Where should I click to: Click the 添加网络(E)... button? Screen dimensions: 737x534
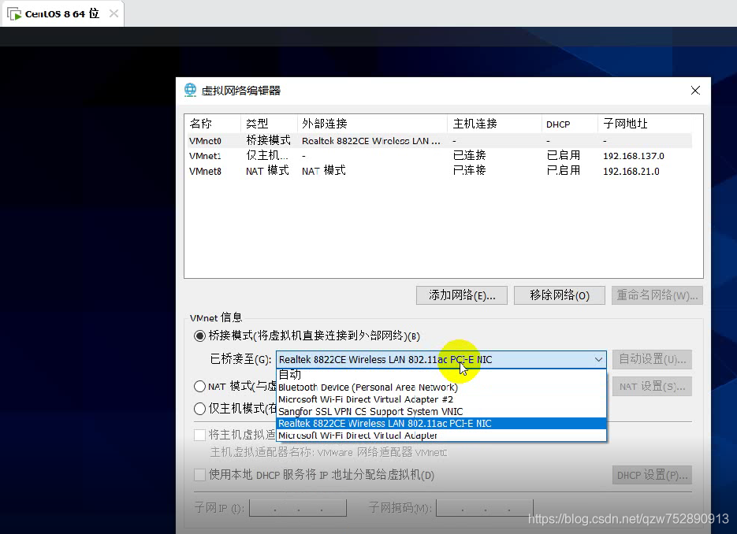462,295
